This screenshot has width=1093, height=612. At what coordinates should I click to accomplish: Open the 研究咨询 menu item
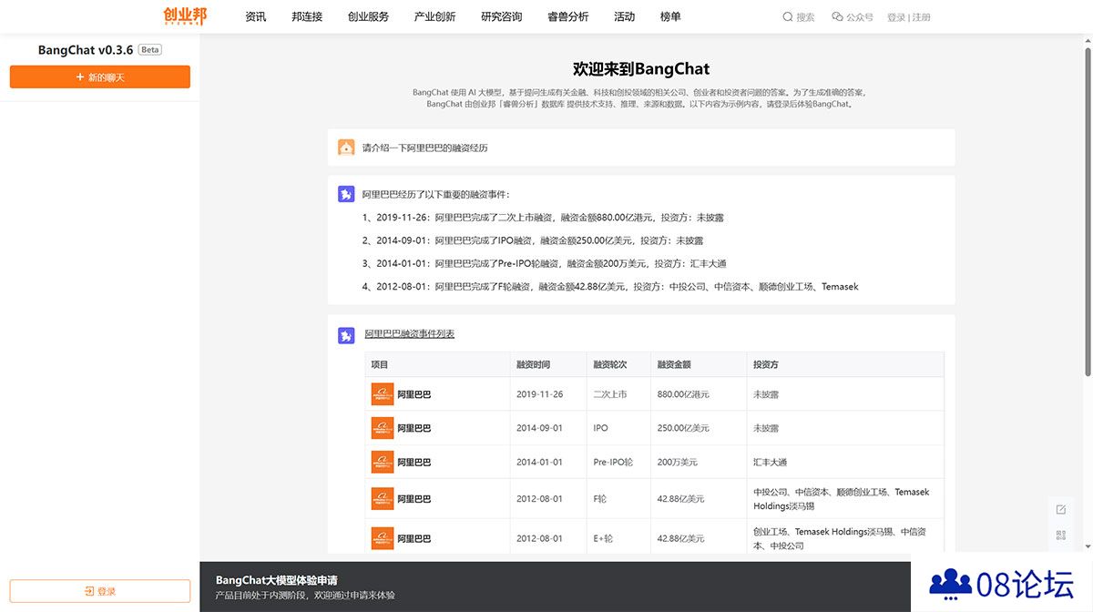502,16
